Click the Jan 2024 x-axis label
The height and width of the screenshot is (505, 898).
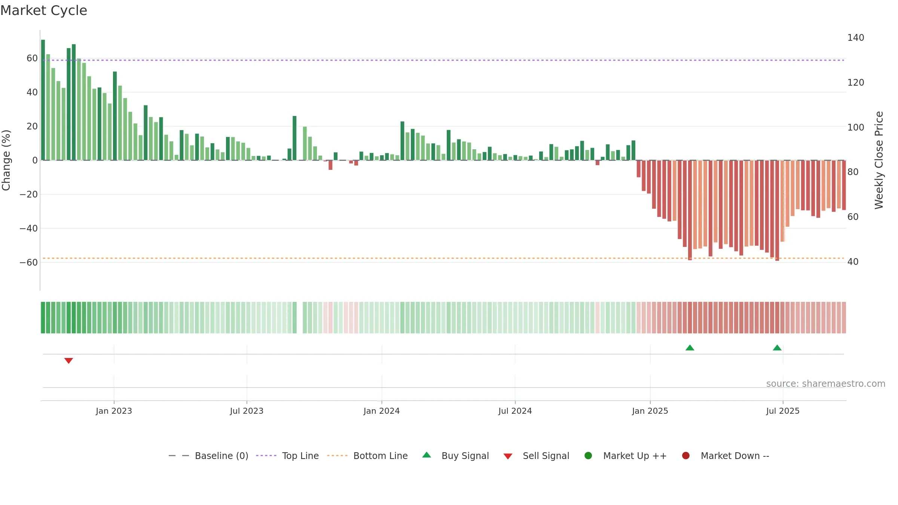382,411
